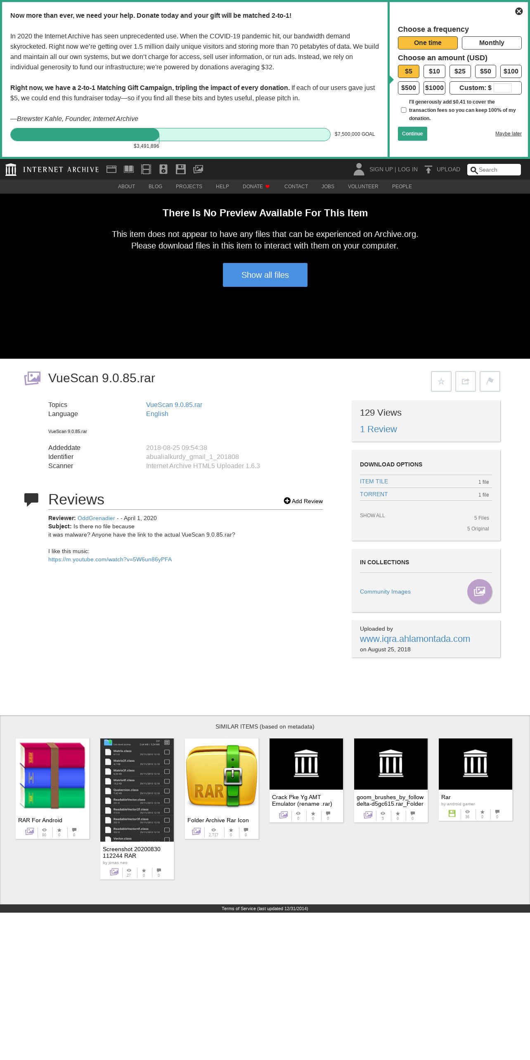This screenshot has height=1060, width=530.
Task: Open the VOLUNTEER menu item
Action: 363,187
